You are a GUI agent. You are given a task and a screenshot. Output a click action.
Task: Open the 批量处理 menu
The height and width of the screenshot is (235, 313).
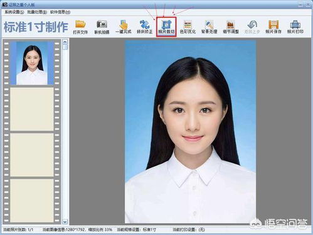[x=37, y=12]
